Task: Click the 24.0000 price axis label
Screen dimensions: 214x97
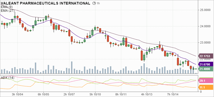Action: point(205,26)
